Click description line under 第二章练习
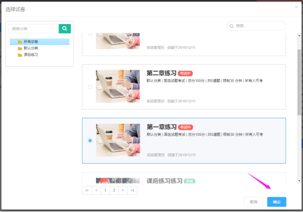The image size is (303, 212). (204, 81)
